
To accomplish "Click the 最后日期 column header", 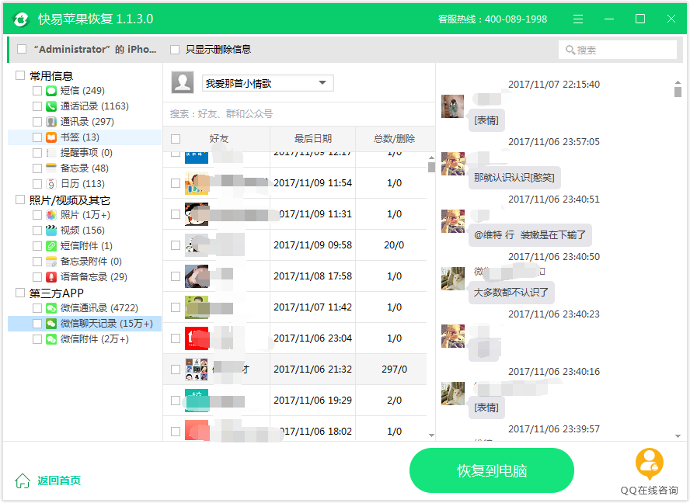I will point(313,139).
